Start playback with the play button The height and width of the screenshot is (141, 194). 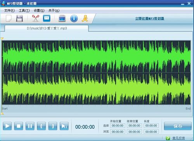(7, 126)
